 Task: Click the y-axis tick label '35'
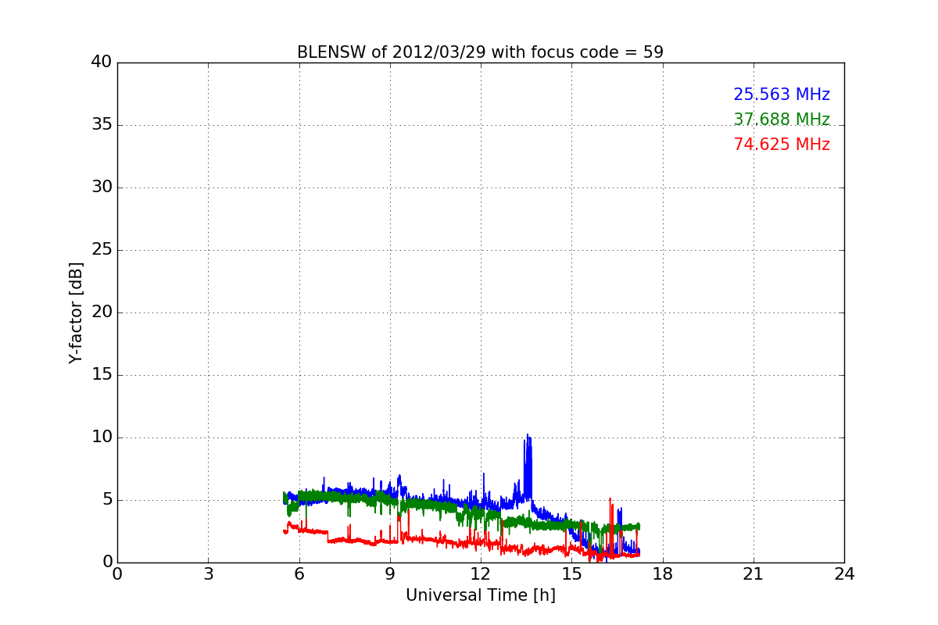coord(102,125)
